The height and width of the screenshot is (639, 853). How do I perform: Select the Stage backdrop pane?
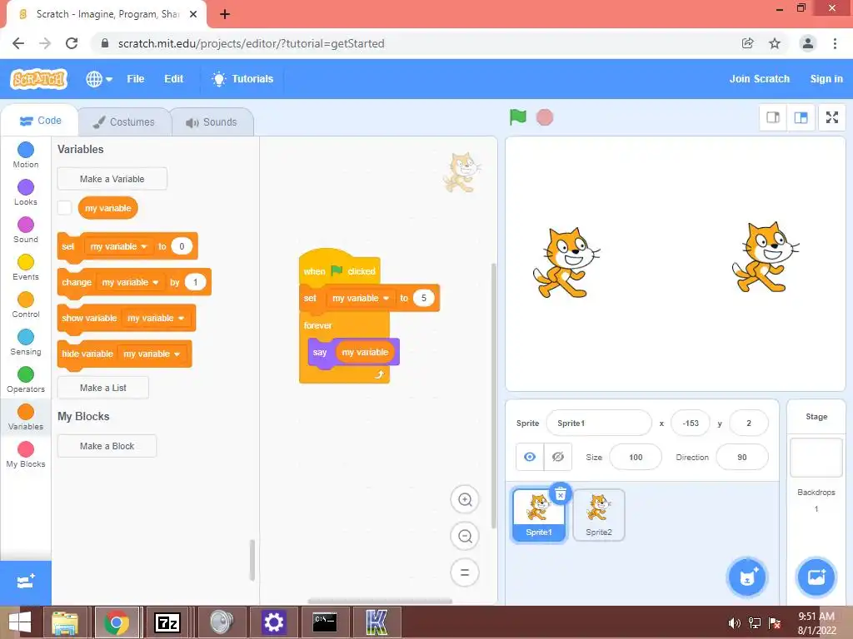tap(816, 502)
